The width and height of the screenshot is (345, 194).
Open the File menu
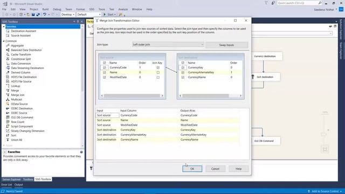4,9
